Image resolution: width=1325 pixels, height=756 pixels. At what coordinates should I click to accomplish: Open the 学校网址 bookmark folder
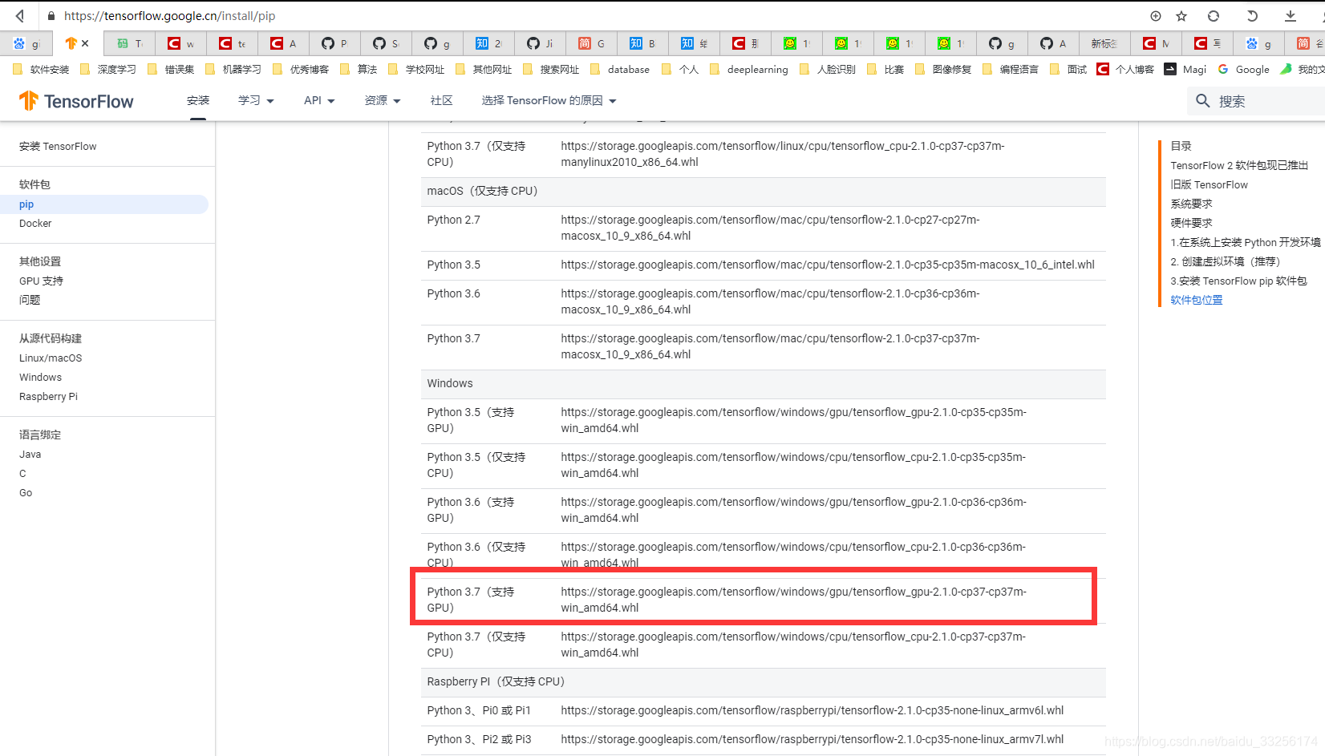point(416,70)
